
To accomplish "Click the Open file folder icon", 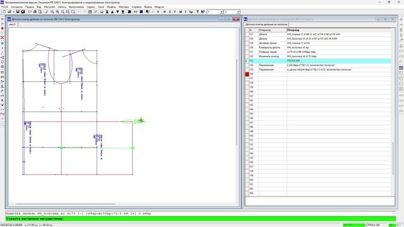I will [9, 11].
